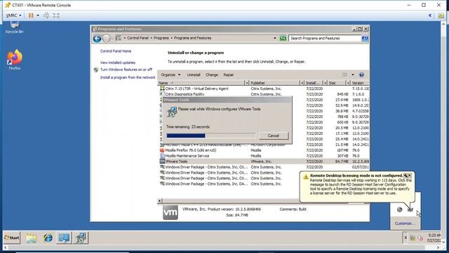Cancel the VMware Tools configuration
Image resolution: width=449 pixels, height=253 pixels.
click(274, 136)
